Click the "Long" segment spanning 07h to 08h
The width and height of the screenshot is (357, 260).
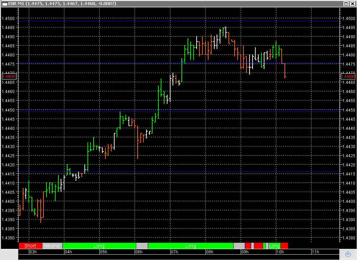pos(190,246)
